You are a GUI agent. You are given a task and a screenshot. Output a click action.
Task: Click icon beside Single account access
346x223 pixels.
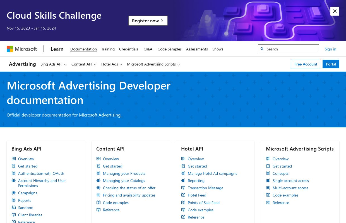[268, 180]
